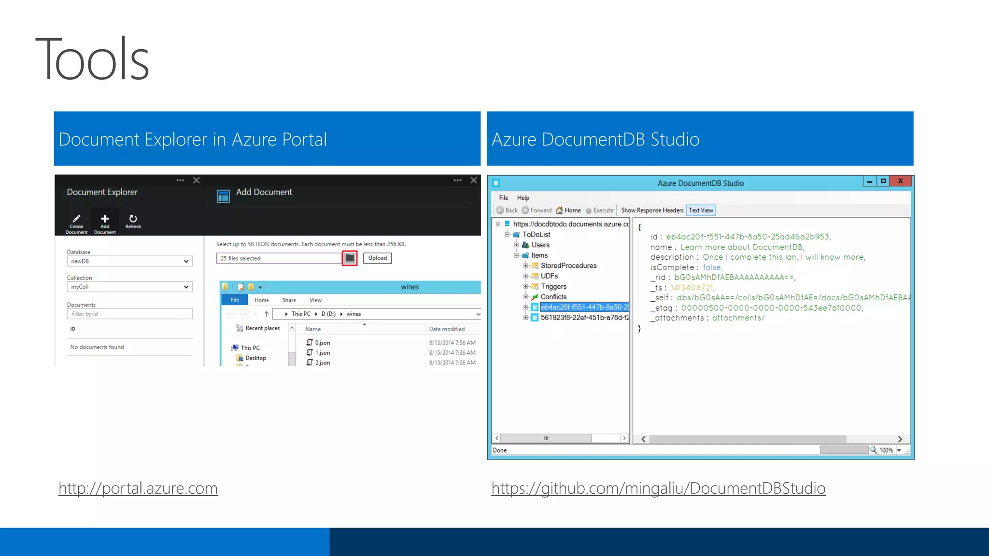
Task: Click the Conflicts node icon
Action: point(535,297)
